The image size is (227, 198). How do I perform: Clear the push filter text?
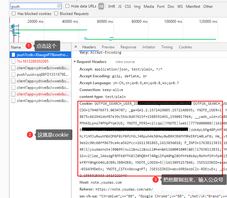59,6
